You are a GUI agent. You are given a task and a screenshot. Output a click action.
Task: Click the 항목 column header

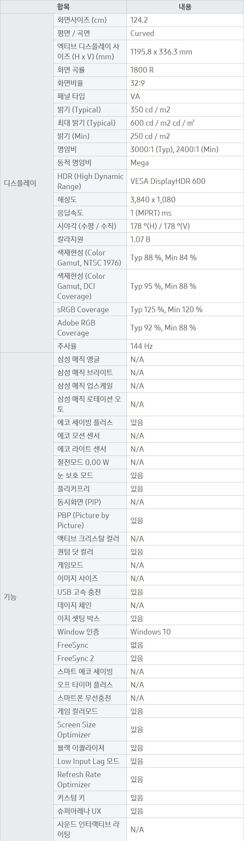pos(63,7)
